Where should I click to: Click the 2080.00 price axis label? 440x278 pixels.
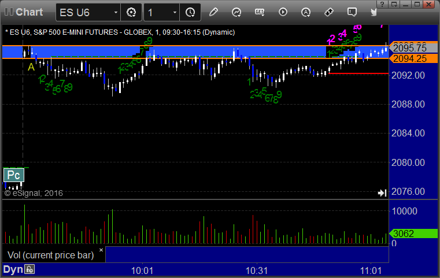408,162
